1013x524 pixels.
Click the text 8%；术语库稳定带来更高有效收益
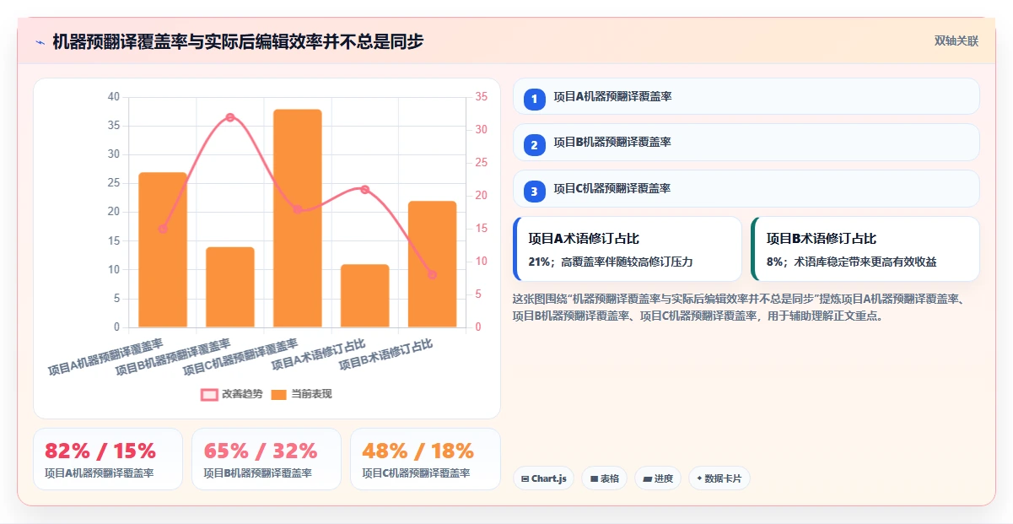851,262
